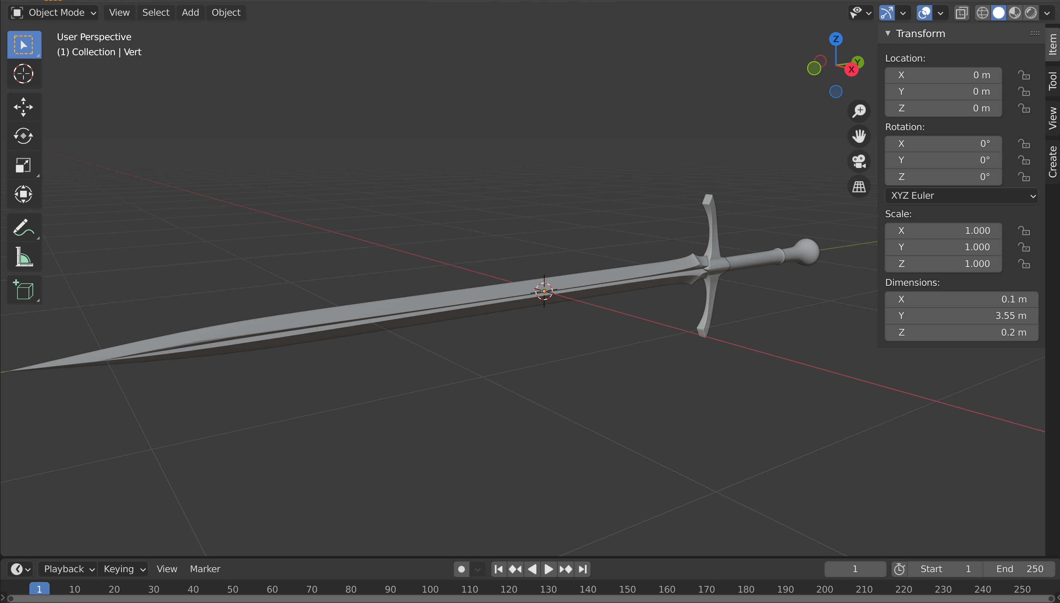Toggle viewport gizmos display
1060x603 pixels.
[x=887, y=13]
